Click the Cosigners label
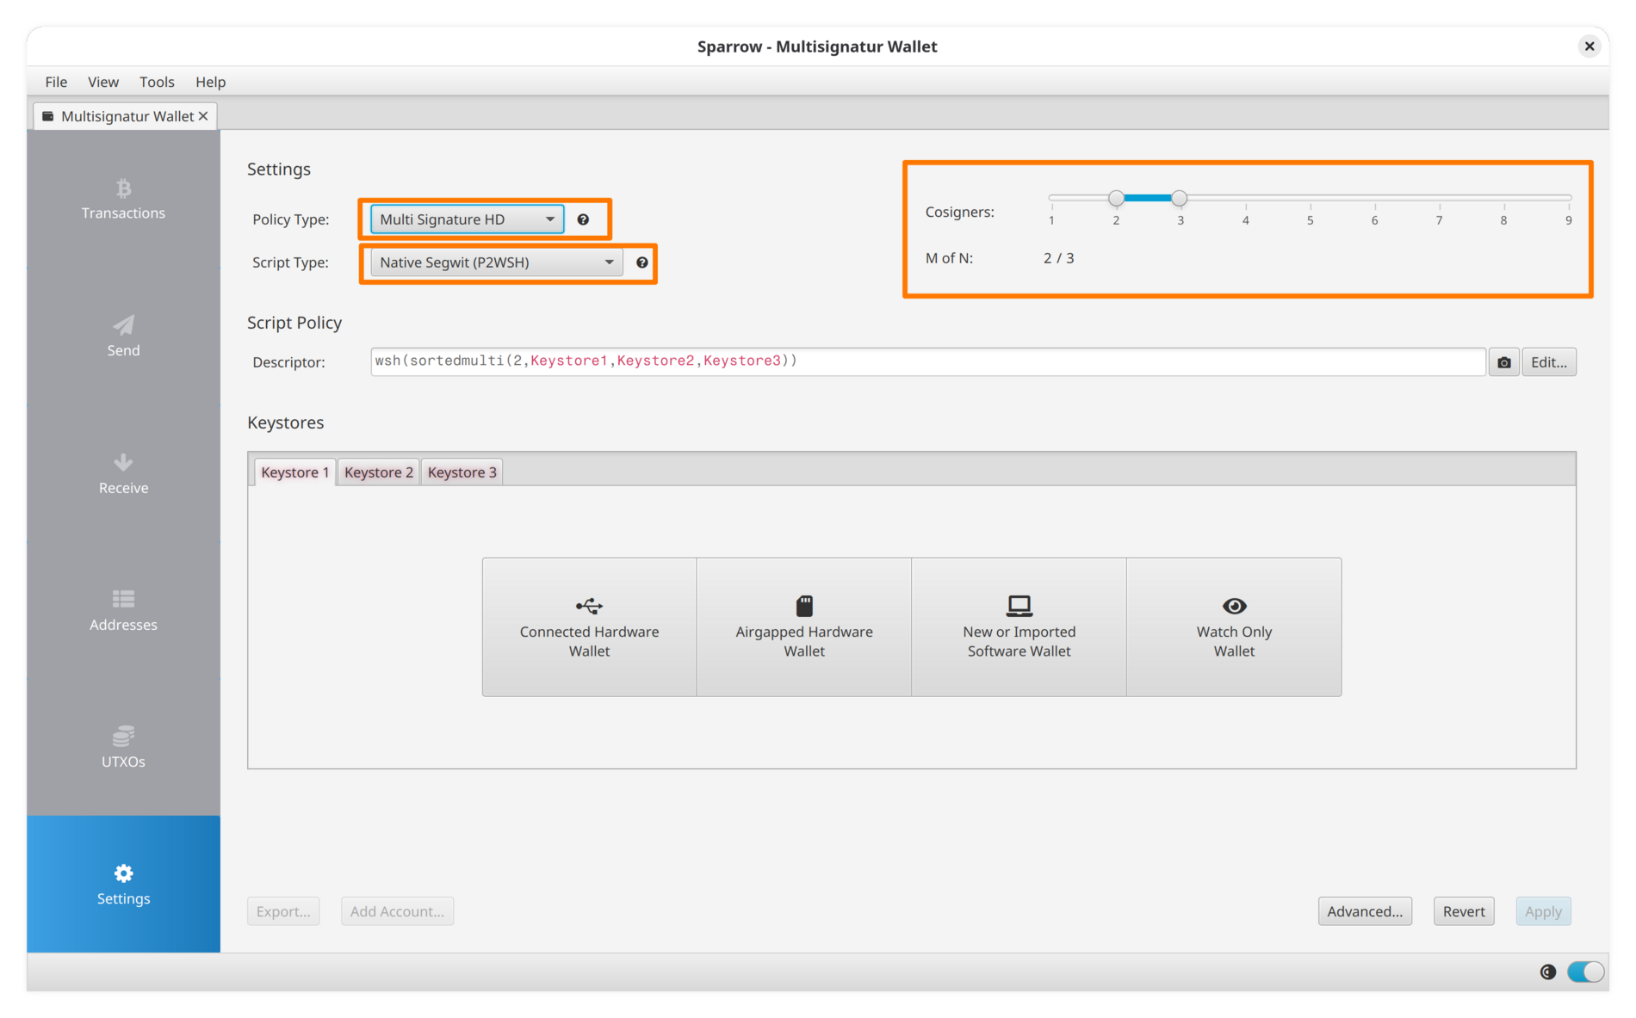Screen dimensions: 1636x1018 pyautogui.click(x=960, y=212)
